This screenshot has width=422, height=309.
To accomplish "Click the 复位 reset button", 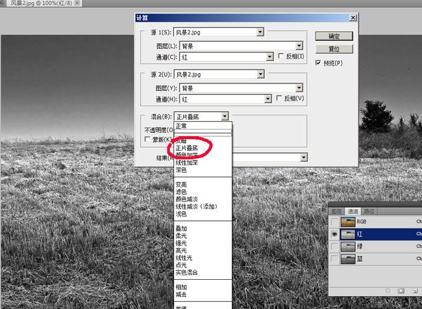I will [334, 49].
